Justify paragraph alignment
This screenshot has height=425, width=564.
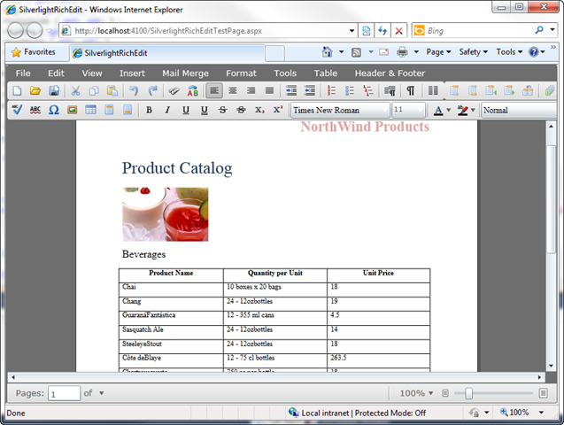coord(269,90)
